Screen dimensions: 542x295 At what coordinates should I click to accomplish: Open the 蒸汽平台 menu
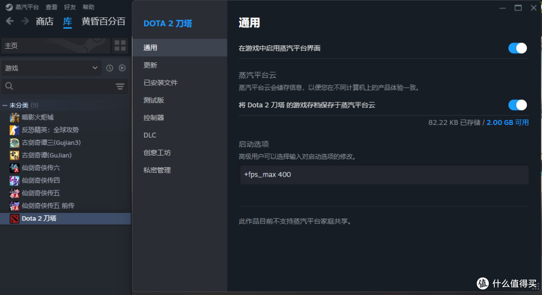(27, 7)
